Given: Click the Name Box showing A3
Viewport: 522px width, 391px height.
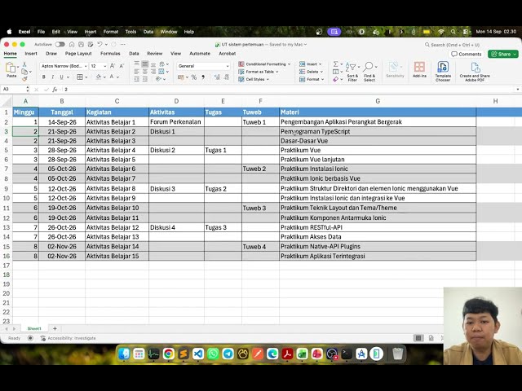Looking at the screenshot, I should [x=13, y=90].
